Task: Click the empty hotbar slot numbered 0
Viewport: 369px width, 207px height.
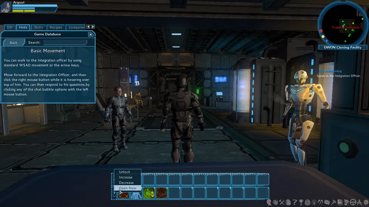Action: tap(238, 193)
